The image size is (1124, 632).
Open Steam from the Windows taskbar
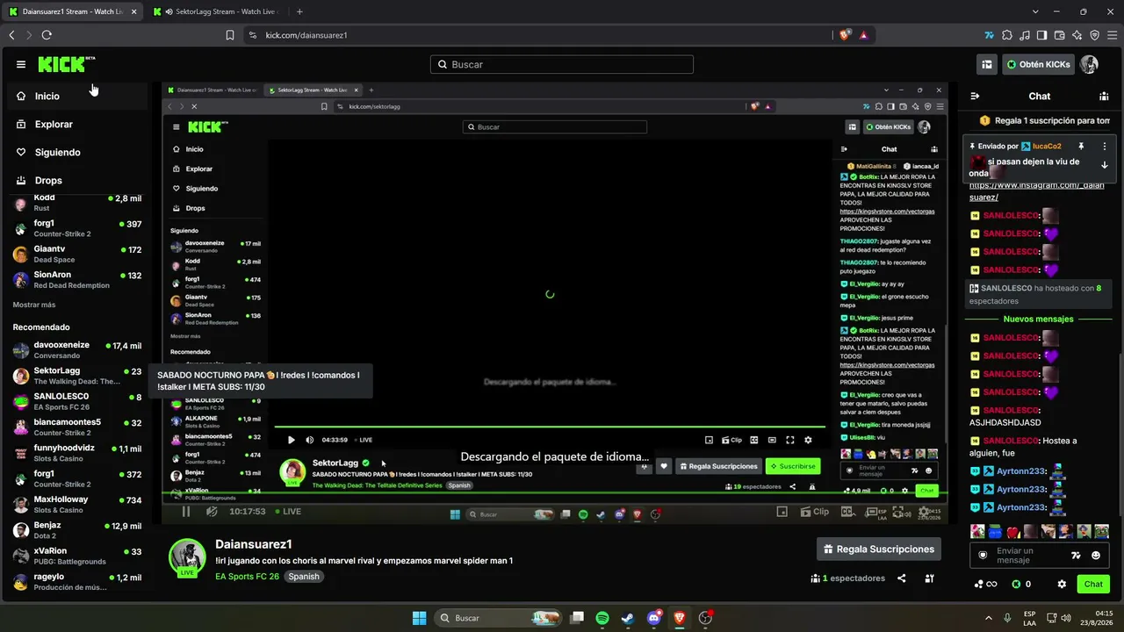coord(628,618)
